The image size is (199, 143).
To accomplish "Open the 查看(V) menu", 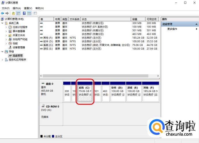I will pyautogui.click(x=28, y=8).
